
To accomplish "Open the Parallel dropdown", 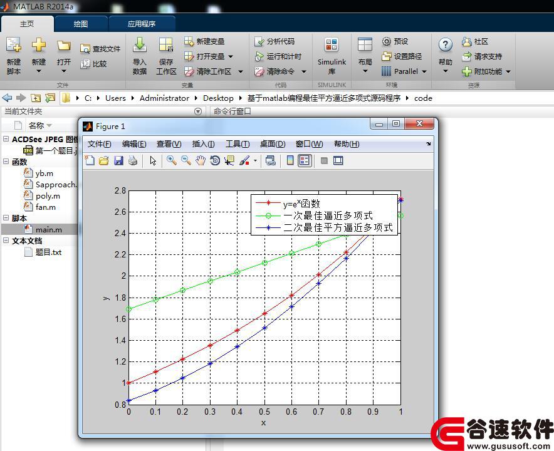I will click(424, 71).
